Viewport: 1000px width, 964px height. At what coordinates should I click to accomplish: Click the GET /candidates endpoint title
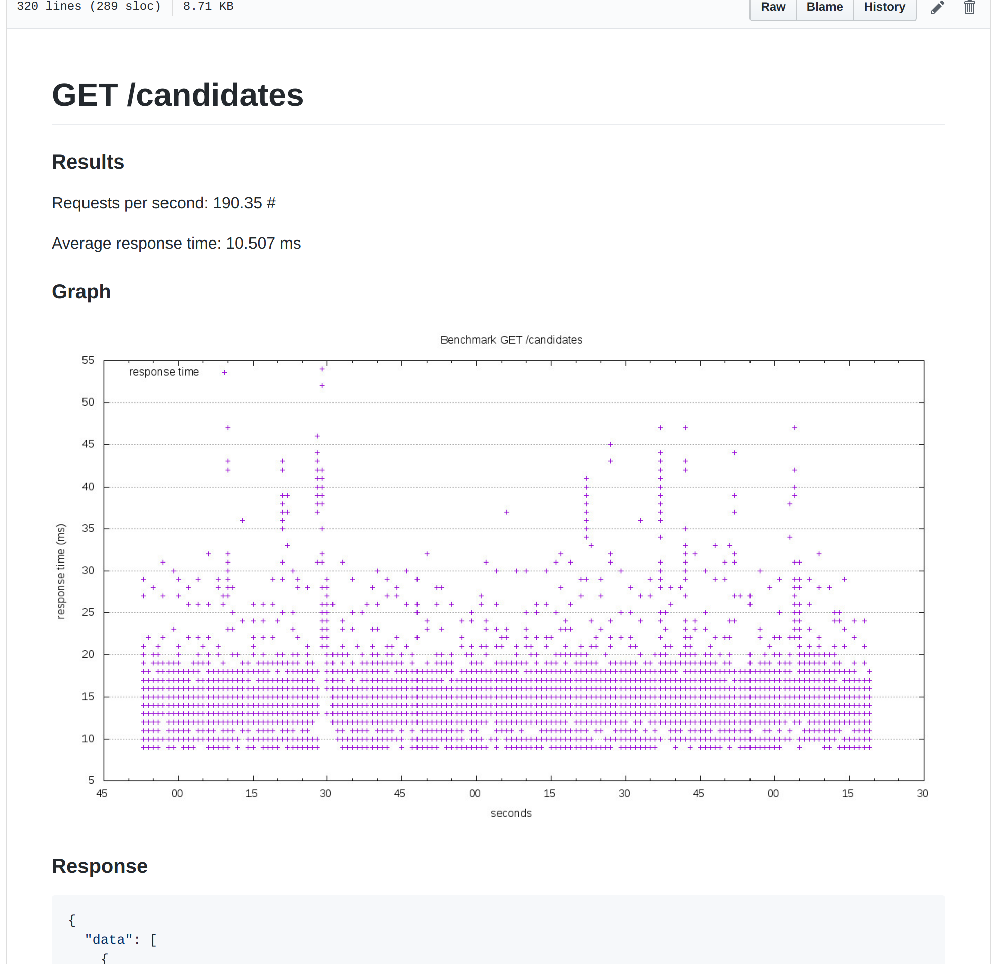(x=178, y=96)
